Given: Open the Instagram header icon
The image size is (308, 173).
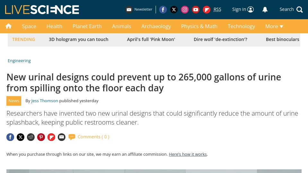Looking at the screenshot, I should click(x=185, y=10).
